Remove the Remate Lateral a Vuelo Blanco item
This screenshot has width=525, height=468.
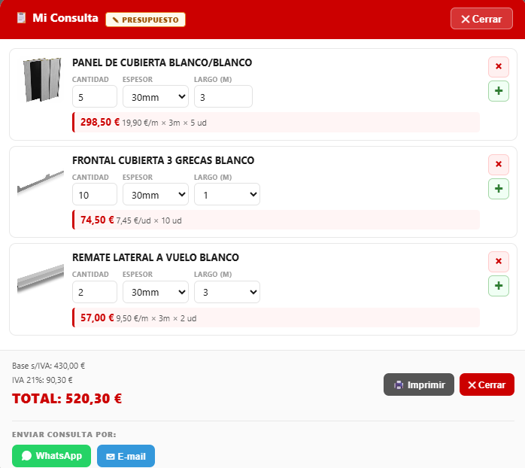[498, 262]
